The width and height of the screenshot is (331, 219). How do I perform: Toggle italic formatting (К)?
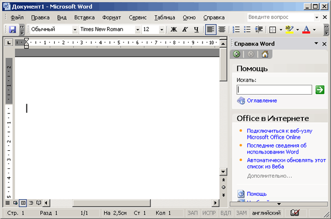tap(185, 30)
